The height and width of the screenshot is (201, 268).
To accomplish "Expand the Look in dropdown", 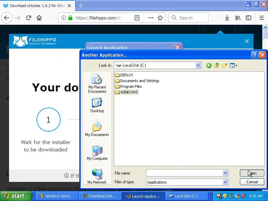I will pos(198,65).
